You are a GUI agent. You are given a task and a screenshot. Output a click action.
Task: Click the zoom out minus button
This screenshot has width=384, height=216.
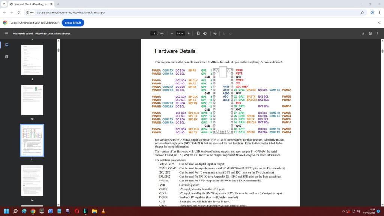coord(172,33)
